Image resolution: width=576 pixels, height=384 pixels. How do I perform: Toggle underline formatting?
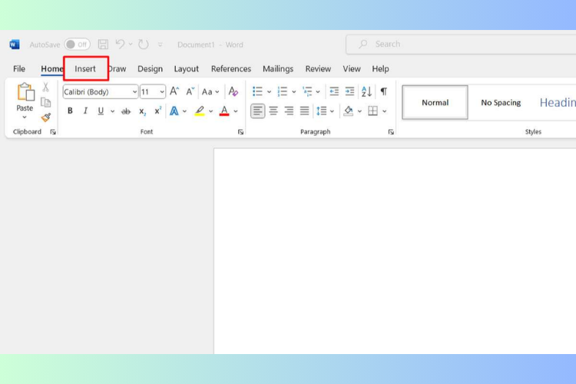click(x=101, y=111)
